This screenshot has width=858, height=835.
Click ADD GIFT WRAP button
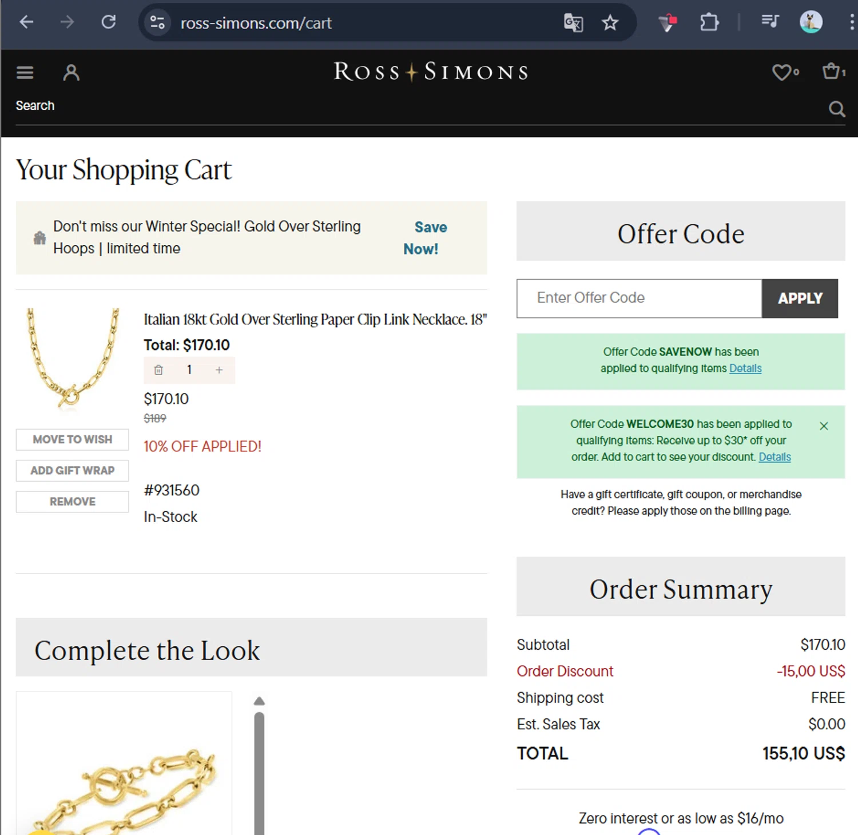(x=73, y=470)
